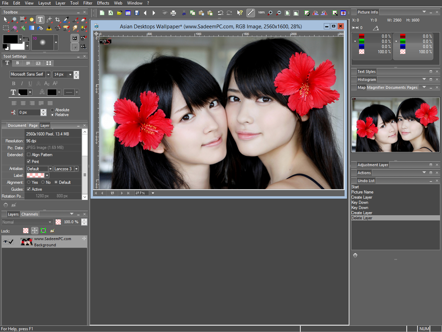Expand the brush tip preset dropdown
The width and height of the screenshot is (442, 332).
(56, 43)
